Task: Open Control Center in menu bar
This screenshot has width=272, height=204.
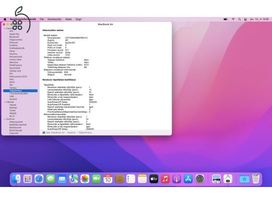Action: click(x=246, y=19)
